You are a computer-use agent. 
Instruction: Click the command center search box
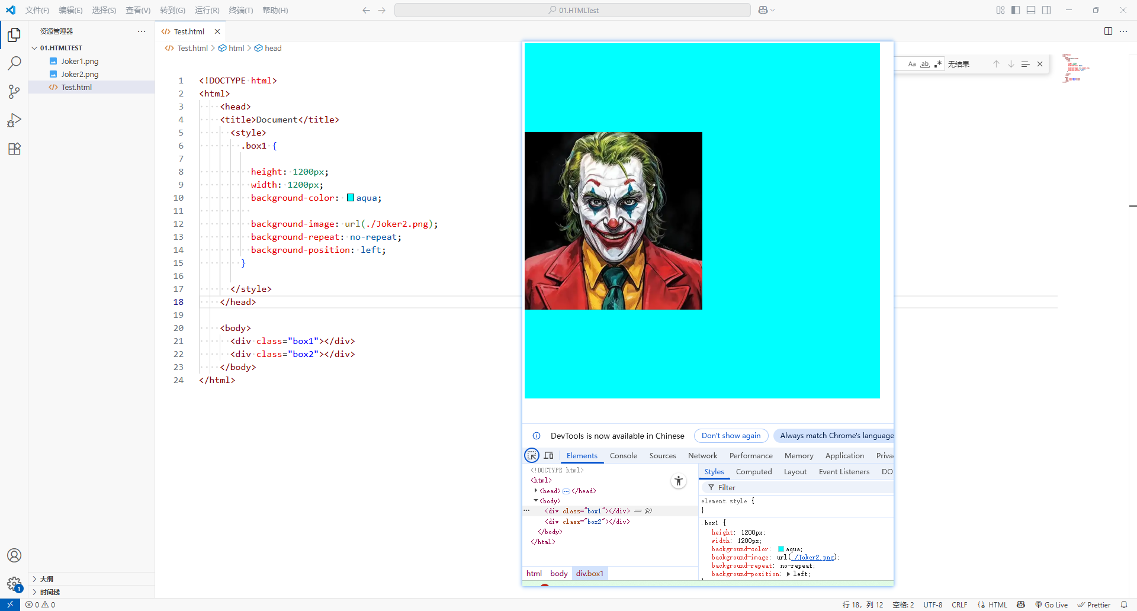pos(572,10)
